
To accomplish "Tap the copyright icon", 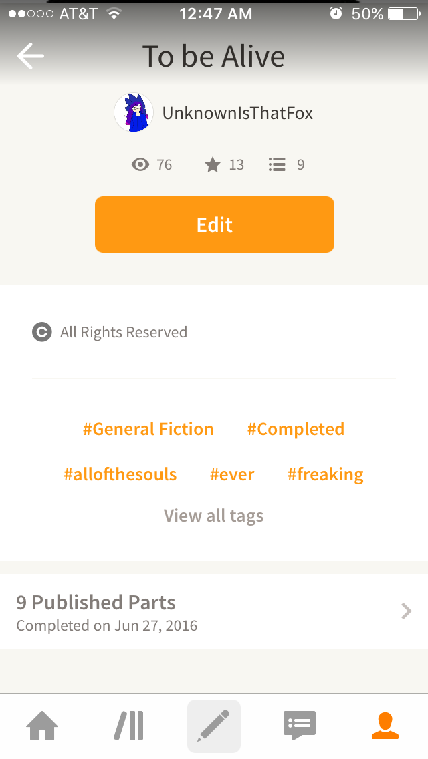I will click(x=42, y=332).
